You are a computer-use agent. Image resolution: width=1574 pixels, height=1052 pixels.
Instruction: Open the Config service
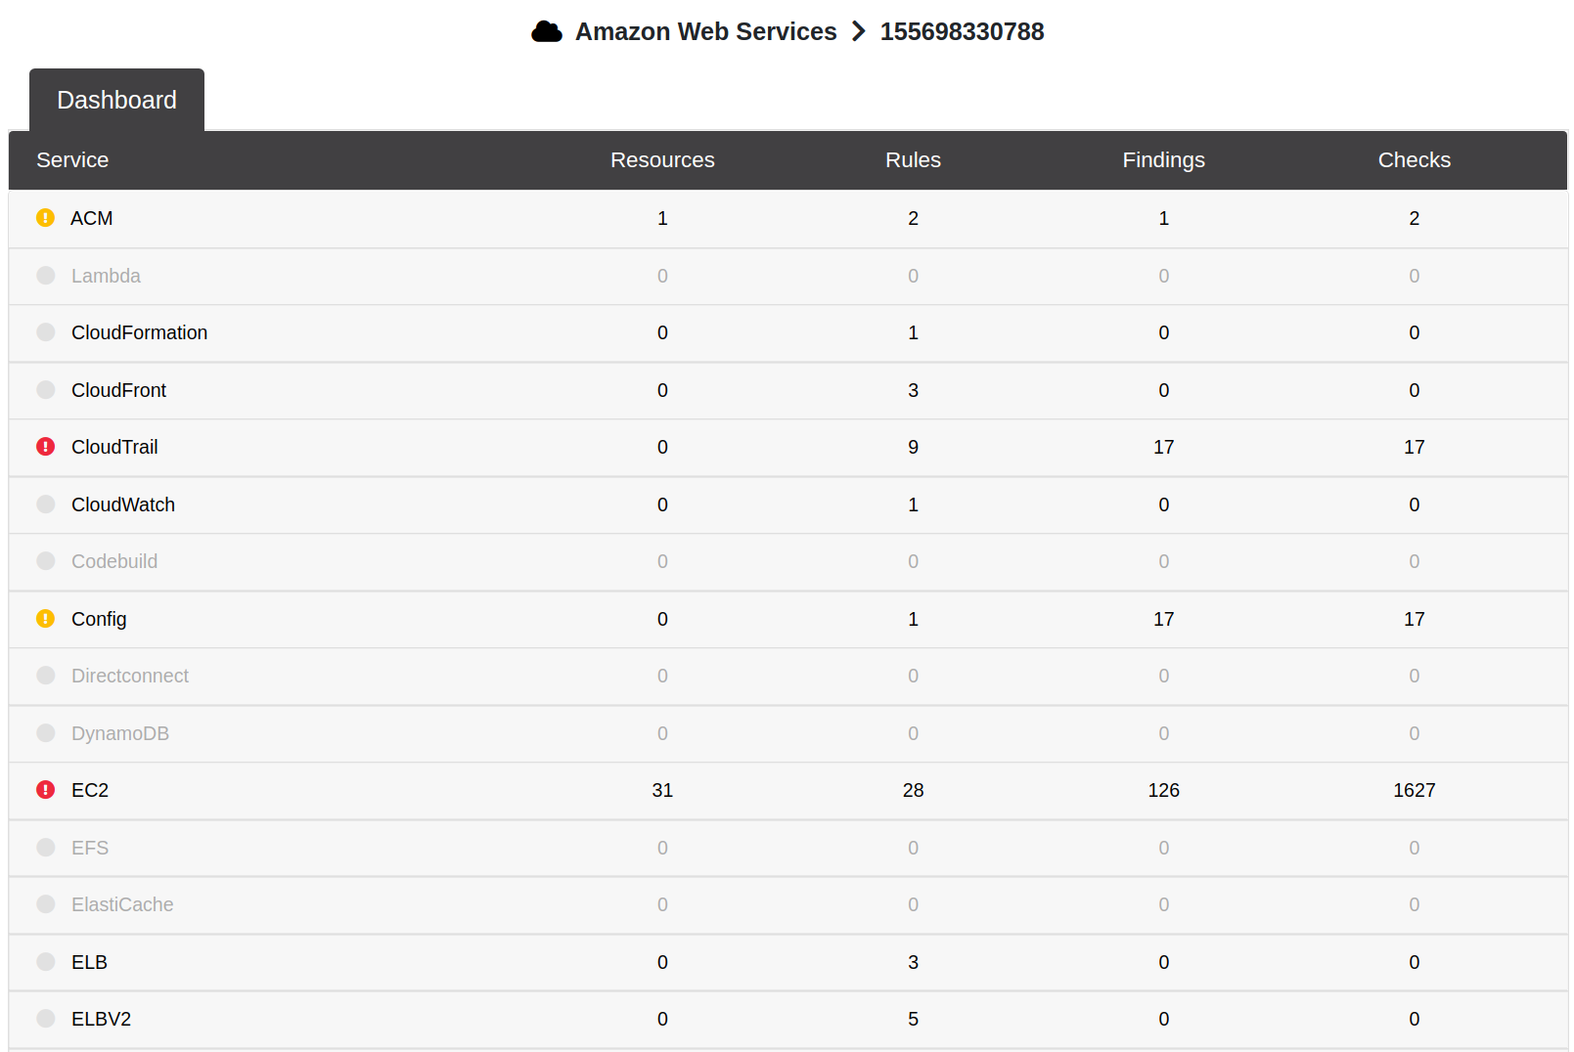tap(99, 619)
